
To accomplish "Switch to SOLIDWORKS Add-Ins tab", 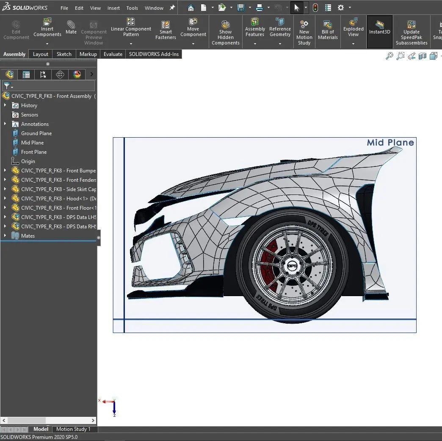I will pos(154,54).
